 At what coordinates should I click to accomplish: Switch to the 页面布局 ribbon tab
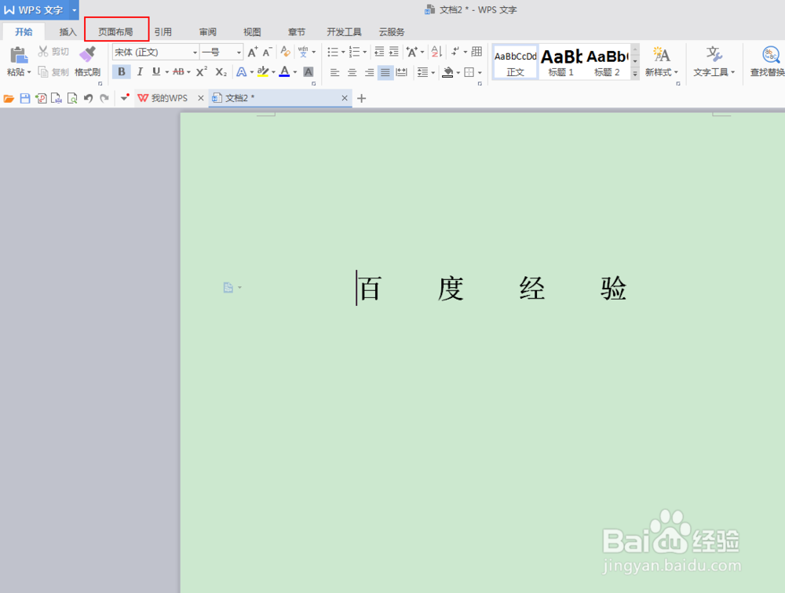116,31
